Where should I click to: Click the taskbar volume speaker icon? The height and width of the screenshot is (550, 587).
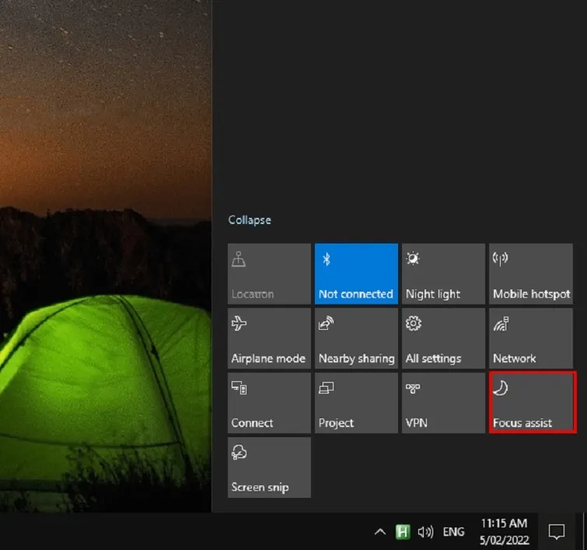click(425, 532)
